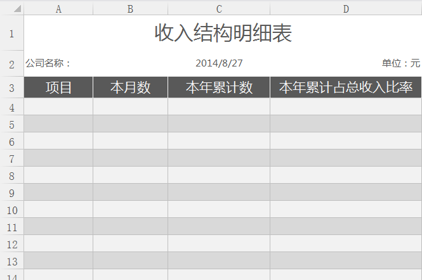Screen dimensions: 422x280
Task: Click empty cell A4 under 项目
Action: coord(58,106)
